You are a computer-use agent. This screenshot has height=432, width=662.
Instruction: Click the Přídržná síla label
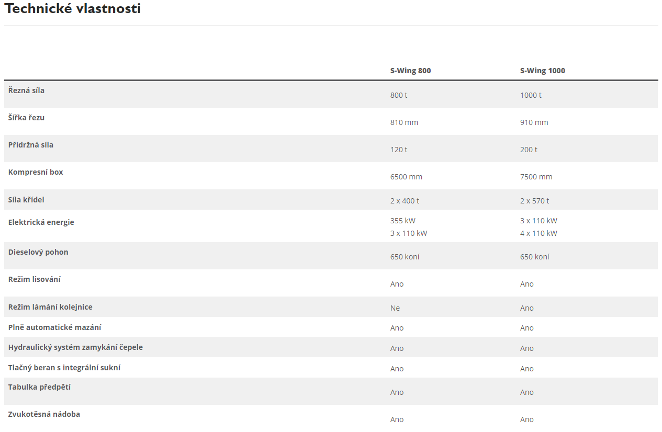point(30,145)
